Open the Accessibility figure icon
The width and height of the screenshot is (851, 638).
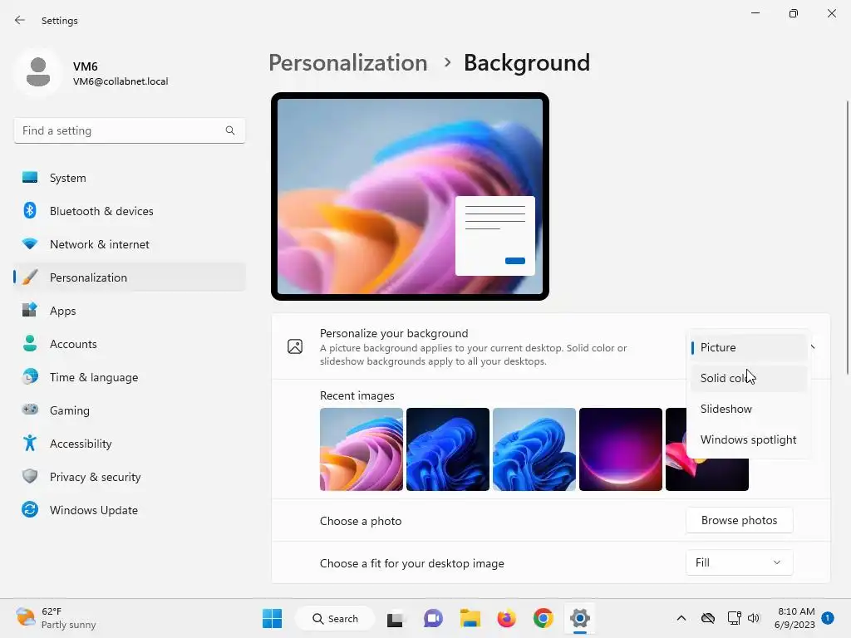[x=30, y=444]
